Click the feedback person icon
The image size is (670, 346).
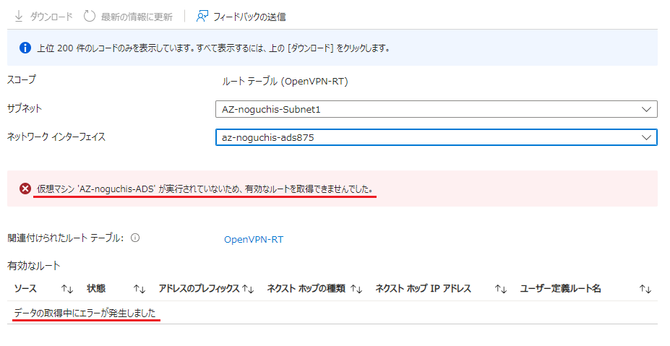(202, 16)
